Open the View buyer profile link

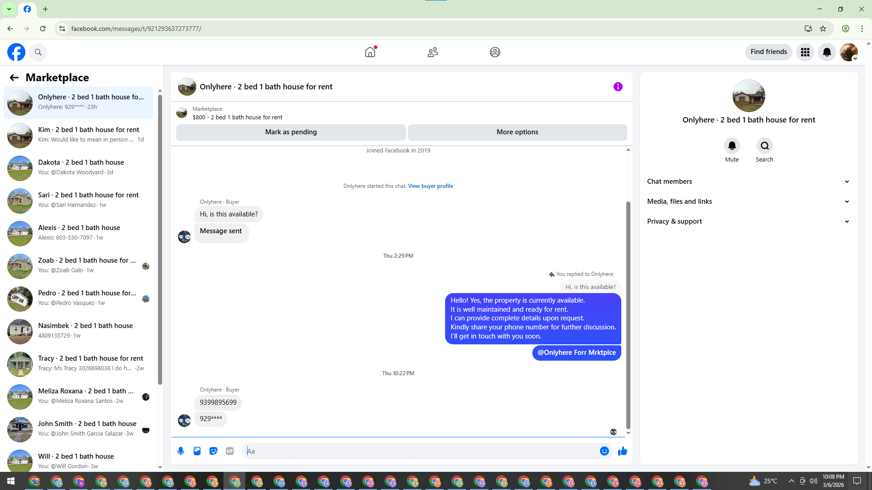click(x=430, y=186)
